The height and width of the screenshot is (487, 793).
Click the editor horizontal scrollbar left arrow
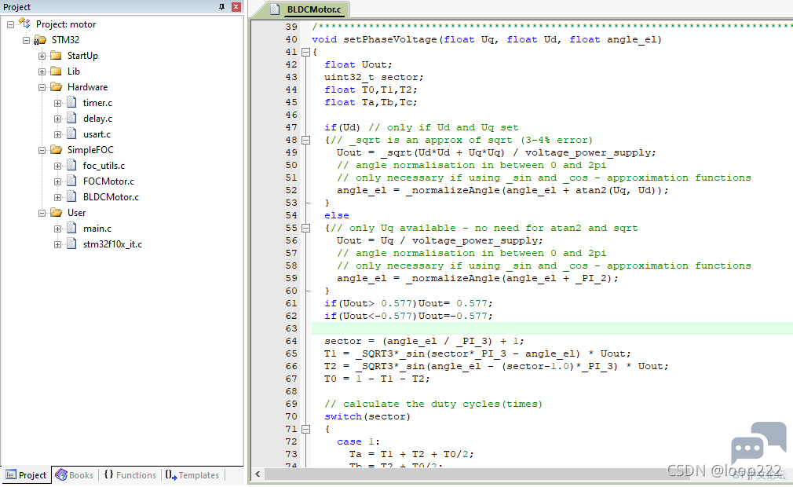(x=258, y=474)
